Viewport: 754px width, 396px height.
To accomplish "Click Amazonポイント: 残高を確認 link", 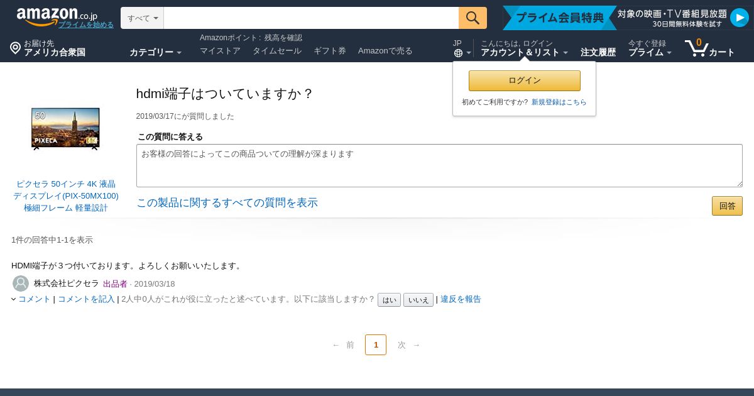I will [x=251, y=38].
